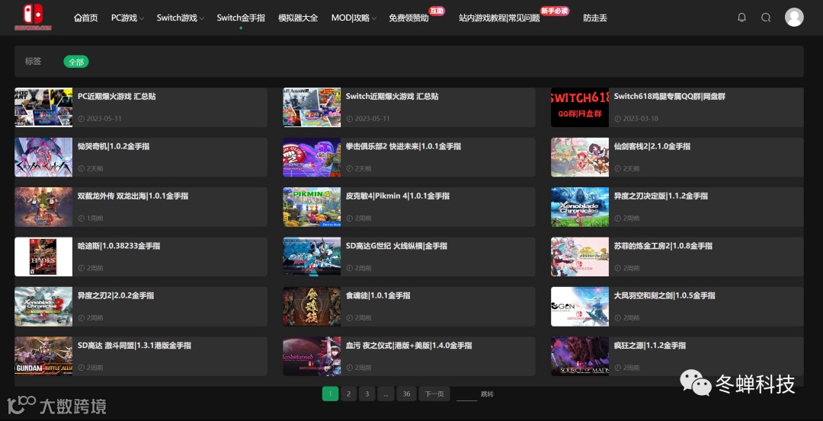Click the Source of Madness thumbnail
823x421 pixels.
click(x=580, y=356)
